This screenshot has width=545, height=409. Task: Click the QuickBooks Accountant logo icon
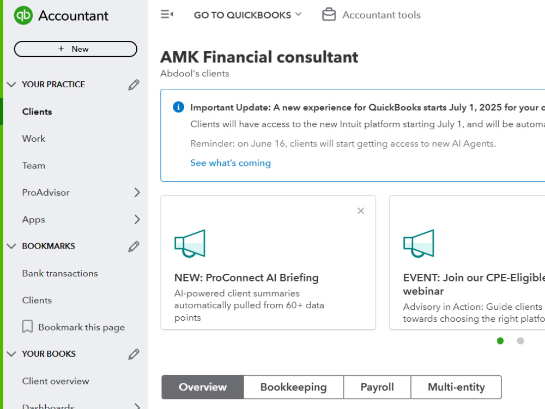[x=23, y=15]
